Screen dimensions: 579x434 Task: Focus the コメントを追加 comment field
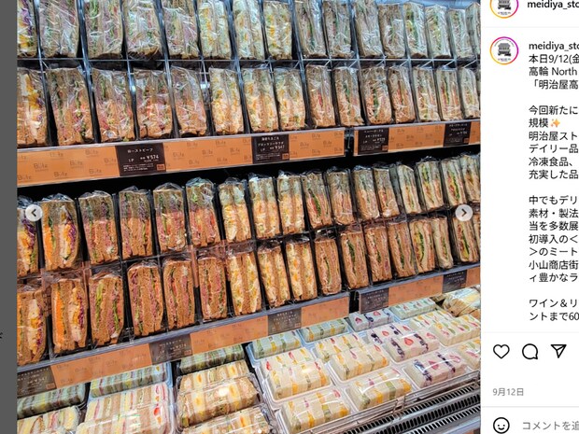click(550, 426)
